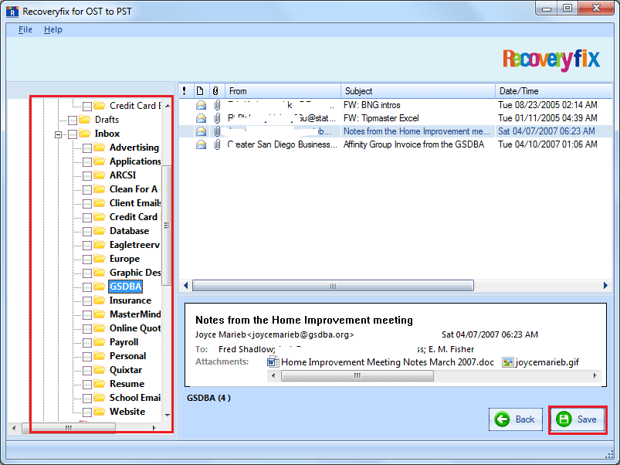Click paperclip icon of Affinity Group Invoice email
The width and height of the screenshot is (620, 465).
point(217,144)
